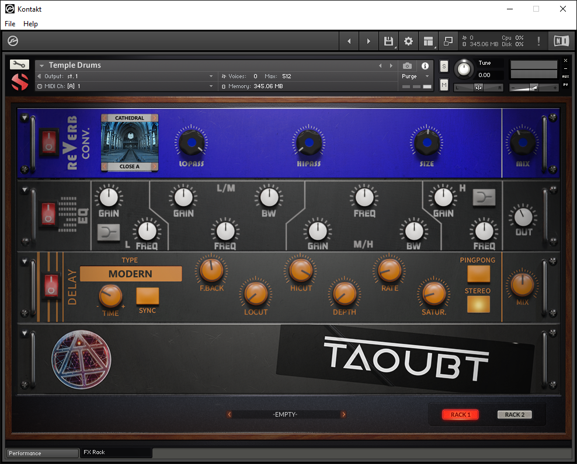Switch to the FX Rack tab
The height and width of the screenshot is (464, 577).
[116, 452]
